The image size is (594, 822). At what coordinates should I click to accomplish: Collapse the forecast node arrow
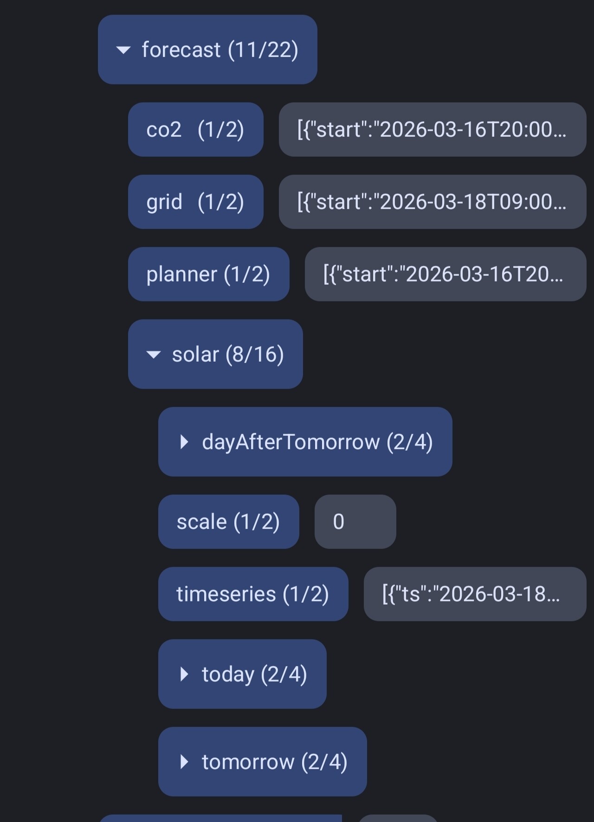pos(123,50)
